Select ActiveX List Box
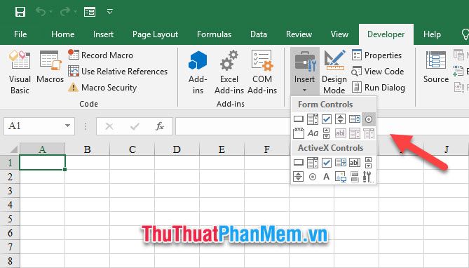The height and width of the screenshot is (268, 469). [341, 163]
